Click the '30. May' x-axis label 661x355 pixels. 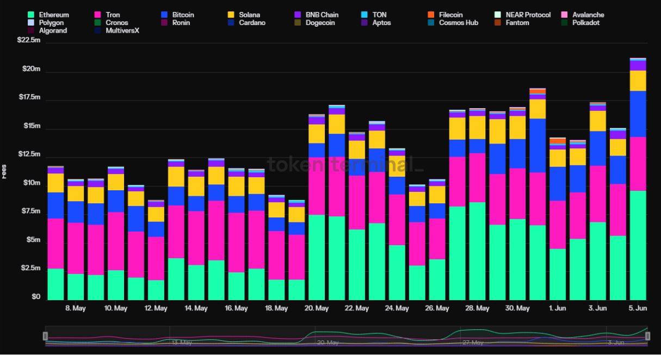coord(517,308)
